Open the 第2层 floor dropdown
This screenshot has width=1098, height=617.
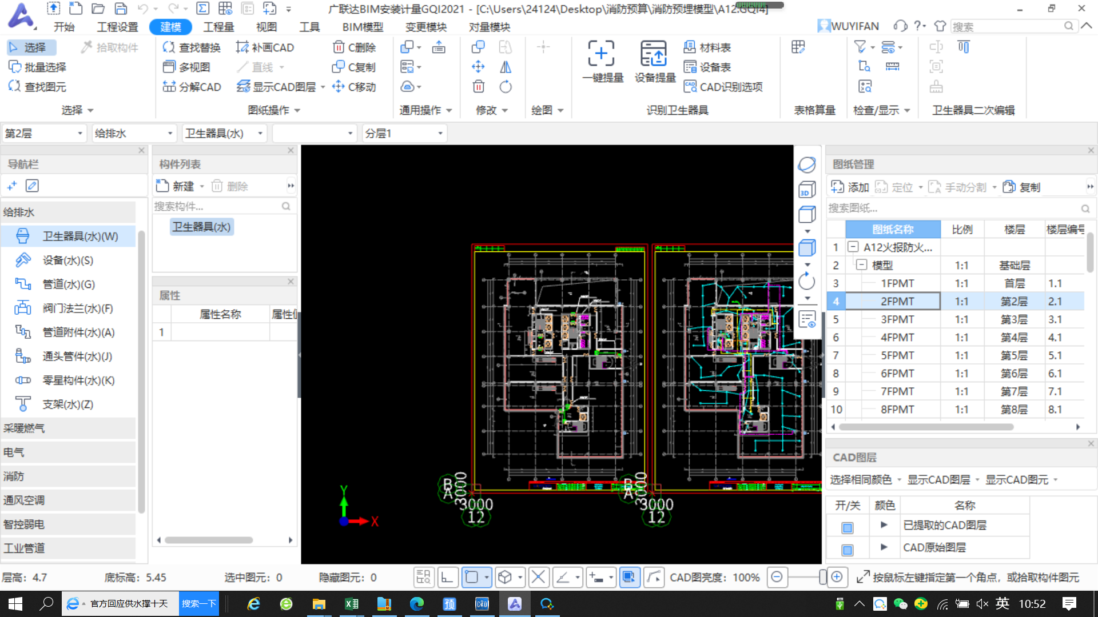(x=44, y=133)
